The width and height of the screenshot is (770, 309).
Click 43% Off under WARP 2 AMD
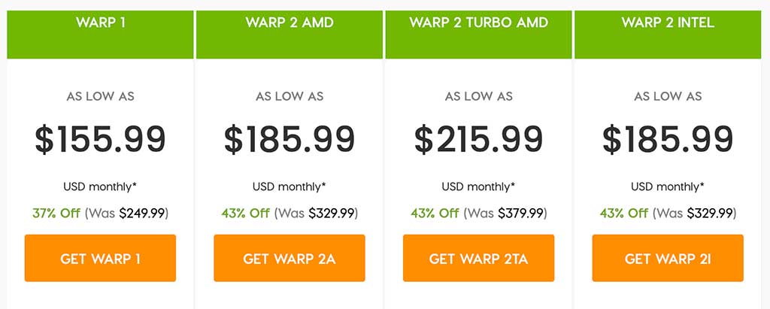tap(245, 213)
